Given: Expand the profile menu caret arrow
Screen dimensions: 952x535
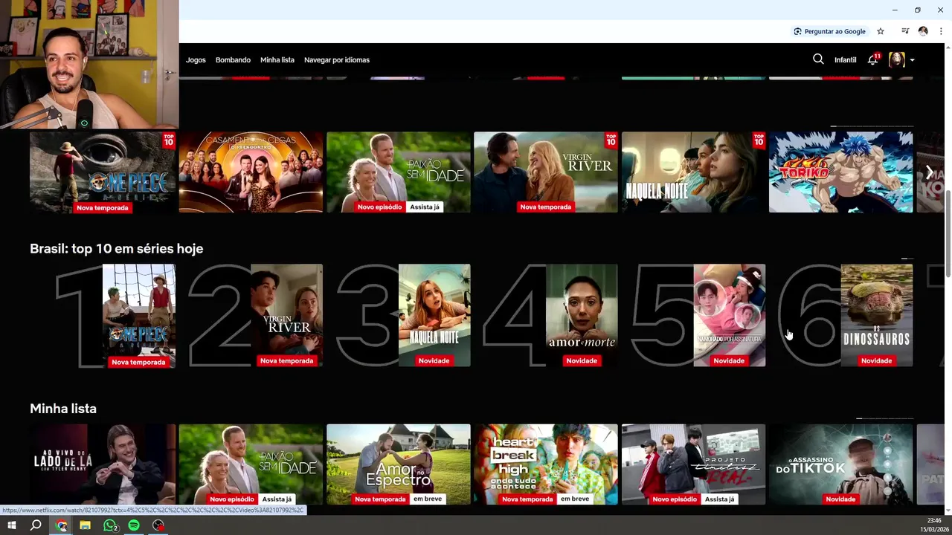Looking at the screenshot, I should point(912,60).
